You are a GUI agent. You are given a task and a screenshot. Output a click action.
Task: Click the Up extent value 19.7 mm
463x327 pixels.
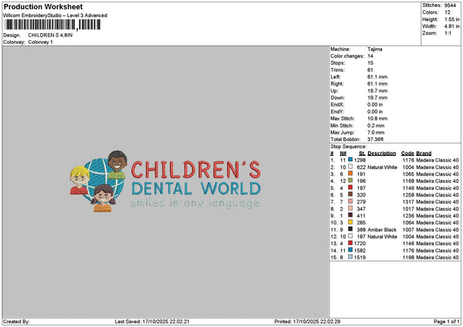pos(377,91)
